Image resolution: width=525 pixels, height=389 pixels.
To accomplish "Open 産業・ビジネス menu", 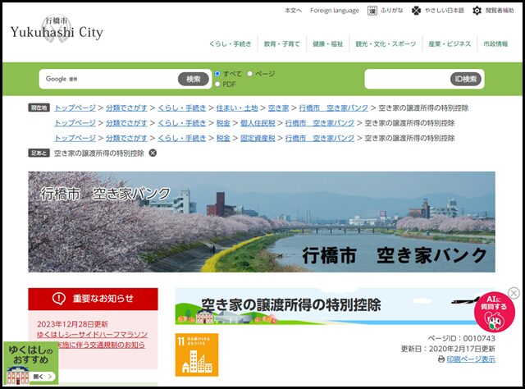I will (x=450, y=43).
